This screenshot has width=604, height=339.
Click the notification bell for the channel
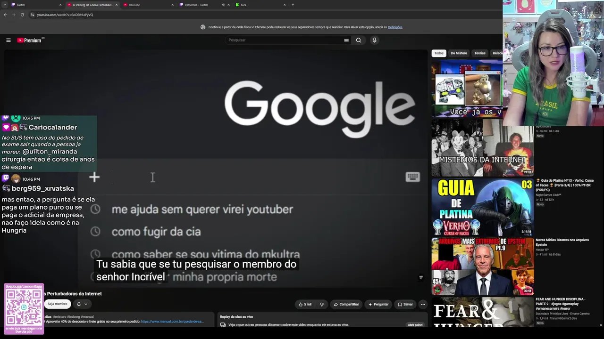(x=79, y=304)
